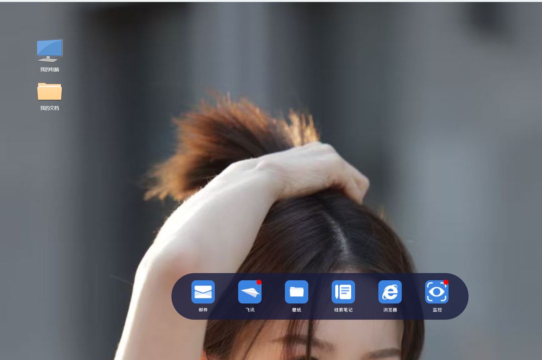Click the 壁纸 label in dock
This screenshot has height=360, width=542.
(x=297, y=310)
